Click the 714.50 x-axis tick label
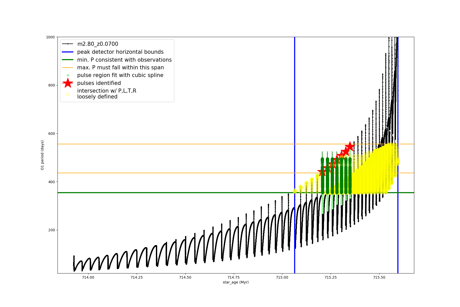The image size is (460, 307). (185, 277)
